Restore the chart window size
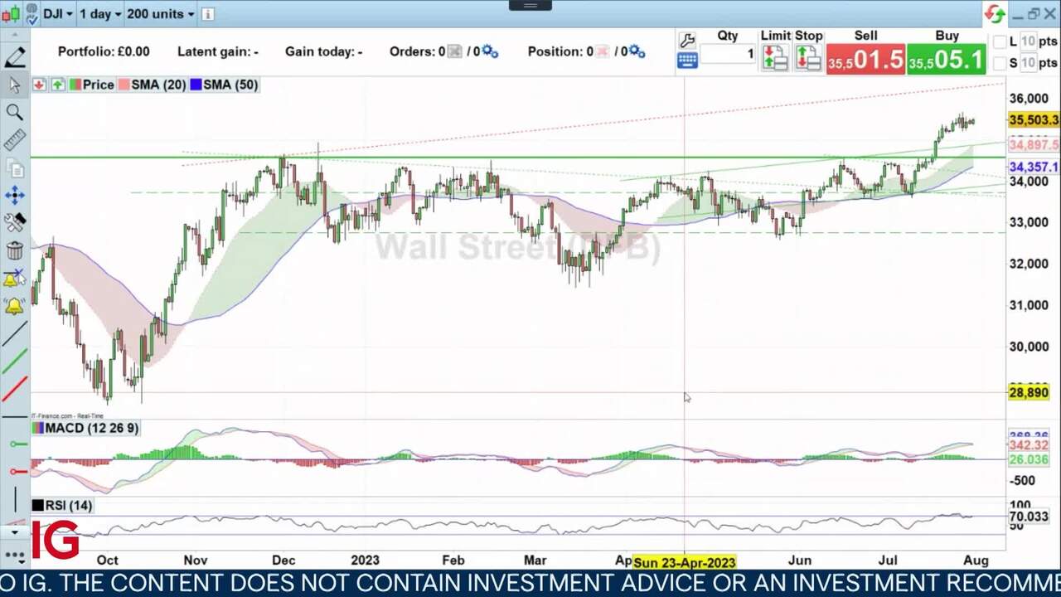 point(1034,14)
